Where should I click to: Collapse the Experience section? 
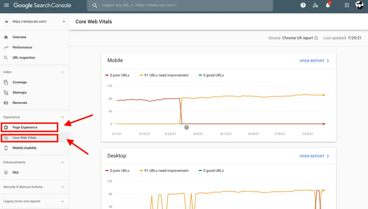click(63, 117)
